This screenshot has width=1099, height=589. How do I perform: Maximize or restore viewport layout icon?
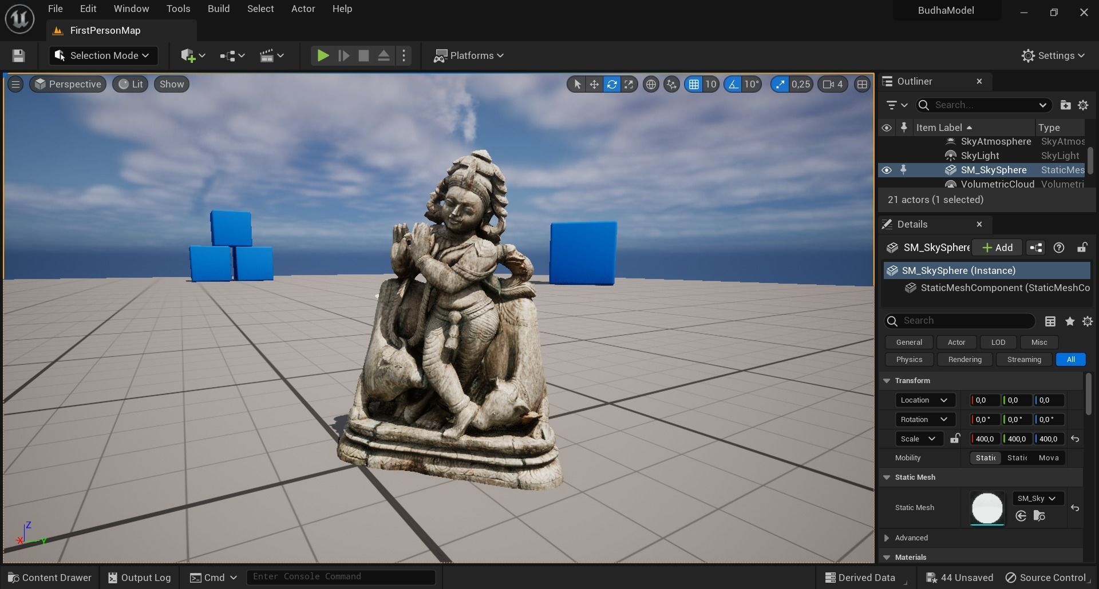pos(862,85)
